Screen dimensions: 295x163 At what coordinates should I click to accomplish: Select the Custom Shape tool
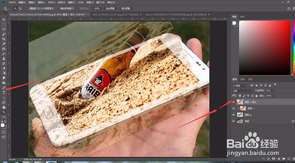4,103
